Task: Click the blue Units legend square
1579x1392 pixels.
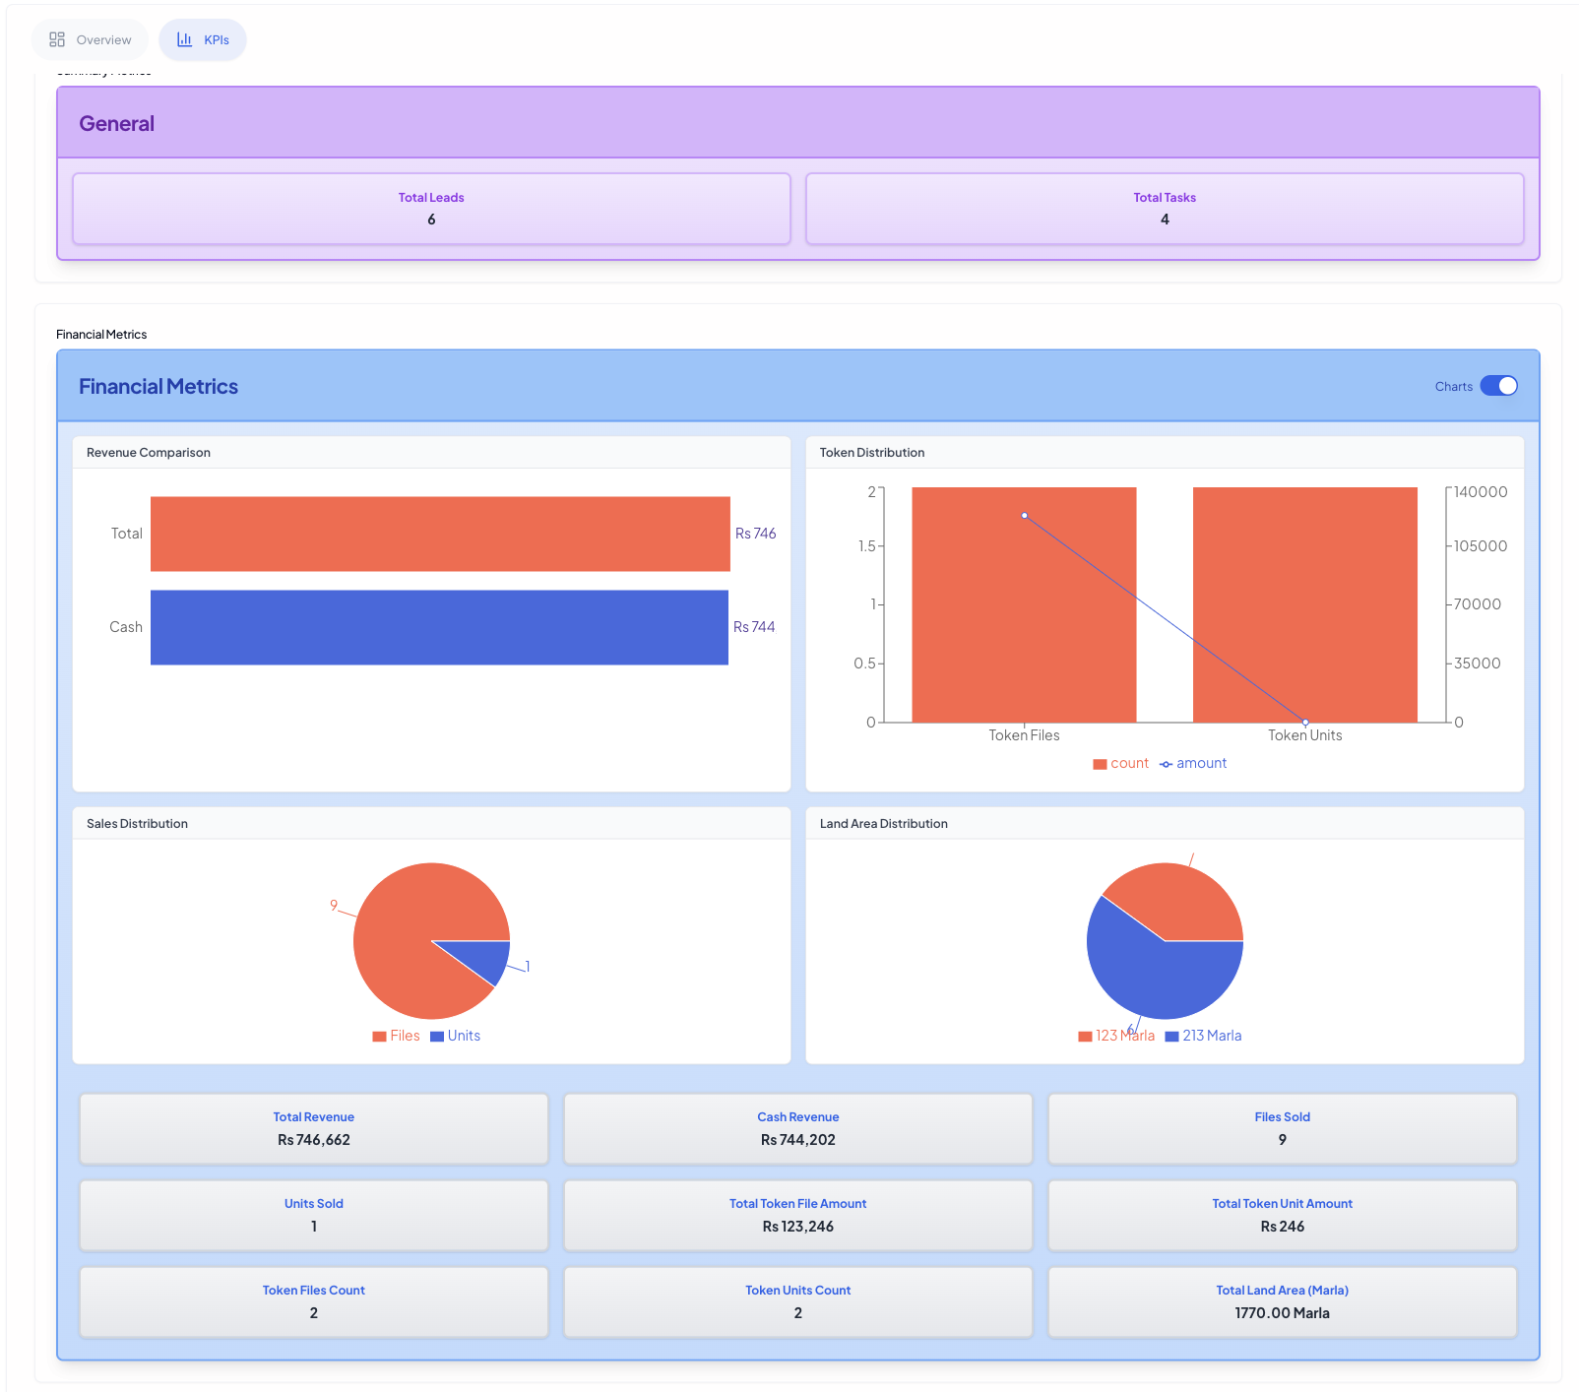Action: pyautogui.click(x=435, y=1036)
